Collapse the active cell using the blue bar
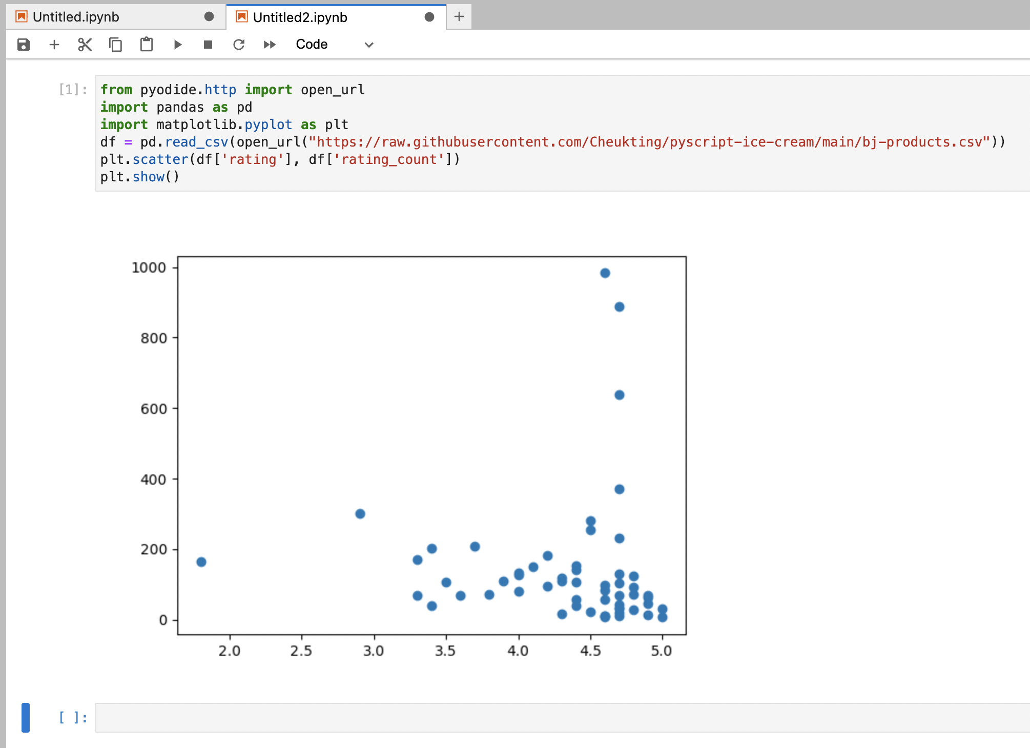Image resolution: width=1030 pixels, height=748 pixels. [x=26, y=717]
